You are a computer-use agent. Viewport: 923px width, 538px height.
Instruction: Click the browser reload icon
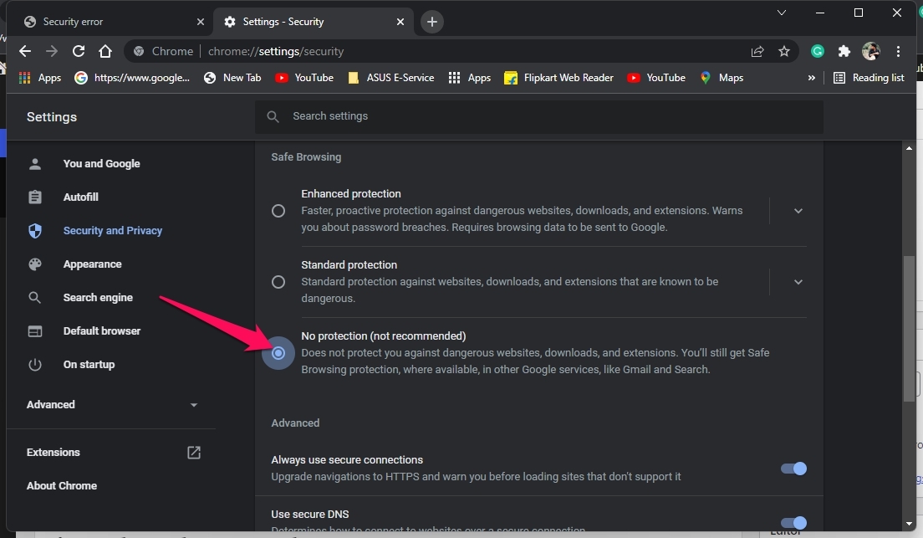(79, 51)
